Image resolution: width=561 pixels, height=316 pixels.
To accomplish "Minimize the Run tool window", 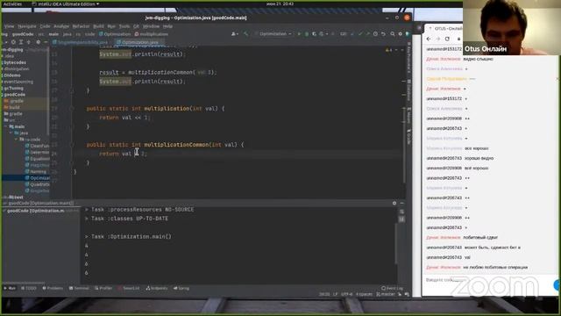I will 401,203.
